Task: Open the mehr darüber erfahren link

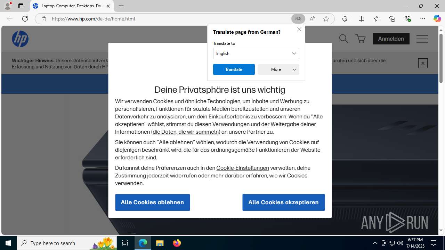Action: [239, 175]
